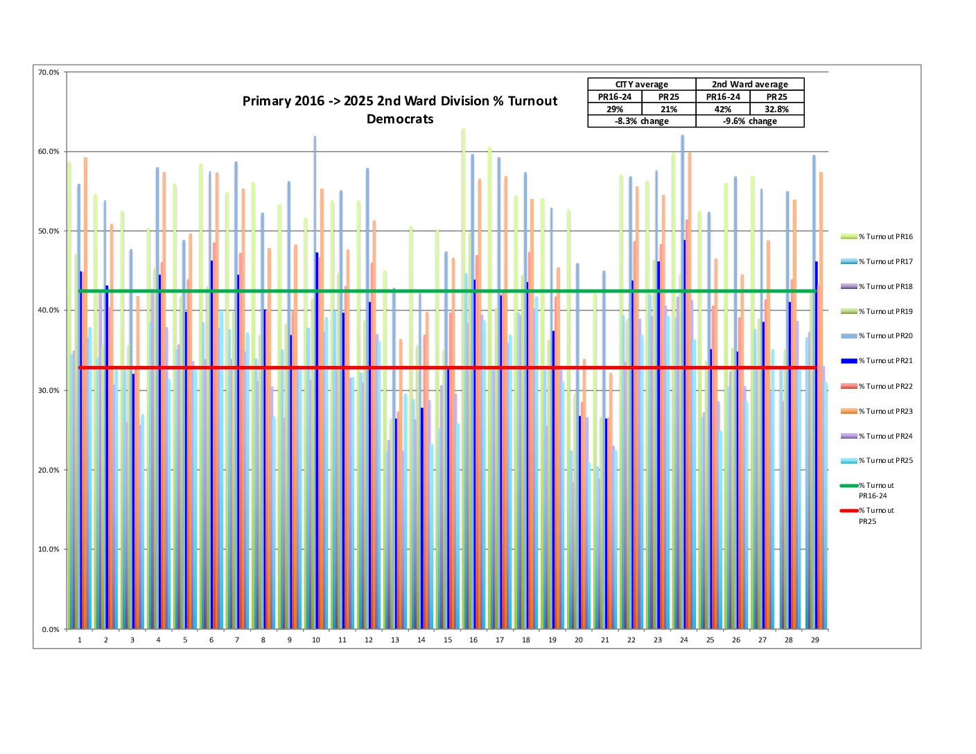Click the 32.8% ward PR25 cell
The height and width of the screenshot is (754, 976).
point(776,109)
